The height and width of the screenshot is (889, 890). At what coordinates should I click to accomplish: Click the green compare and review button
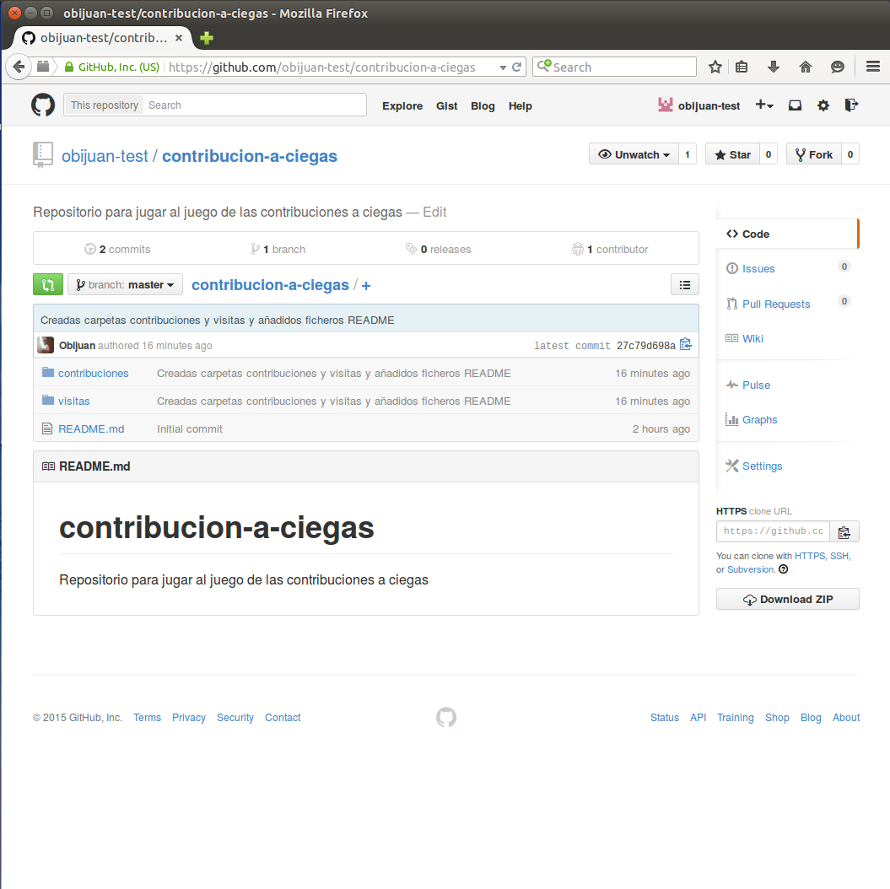point(48,285)
